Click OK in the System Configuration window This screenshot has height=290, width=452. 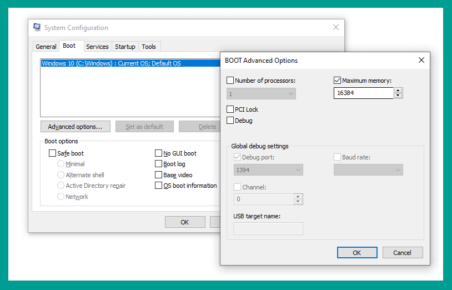185,222
